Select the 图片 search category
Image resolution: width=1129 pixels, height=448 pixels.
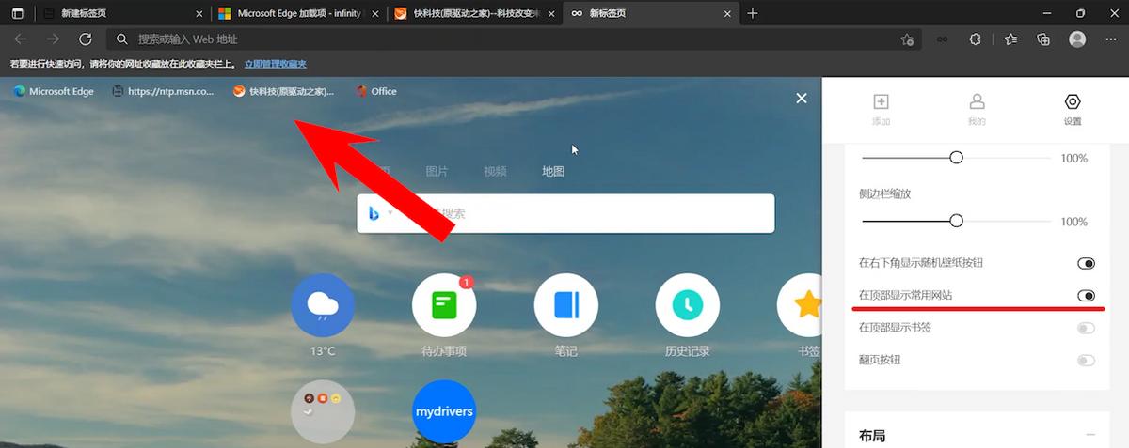tap(437, 171)
